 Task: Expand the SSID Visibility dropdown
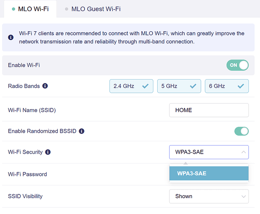[x=209, y=196]
